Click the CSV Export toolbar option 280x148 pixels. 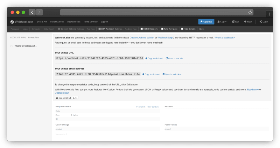point(49,29)
